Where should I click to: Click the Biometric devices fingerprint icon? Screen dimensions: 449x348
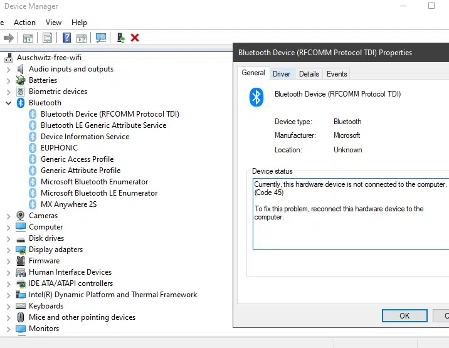pos(20,92)
